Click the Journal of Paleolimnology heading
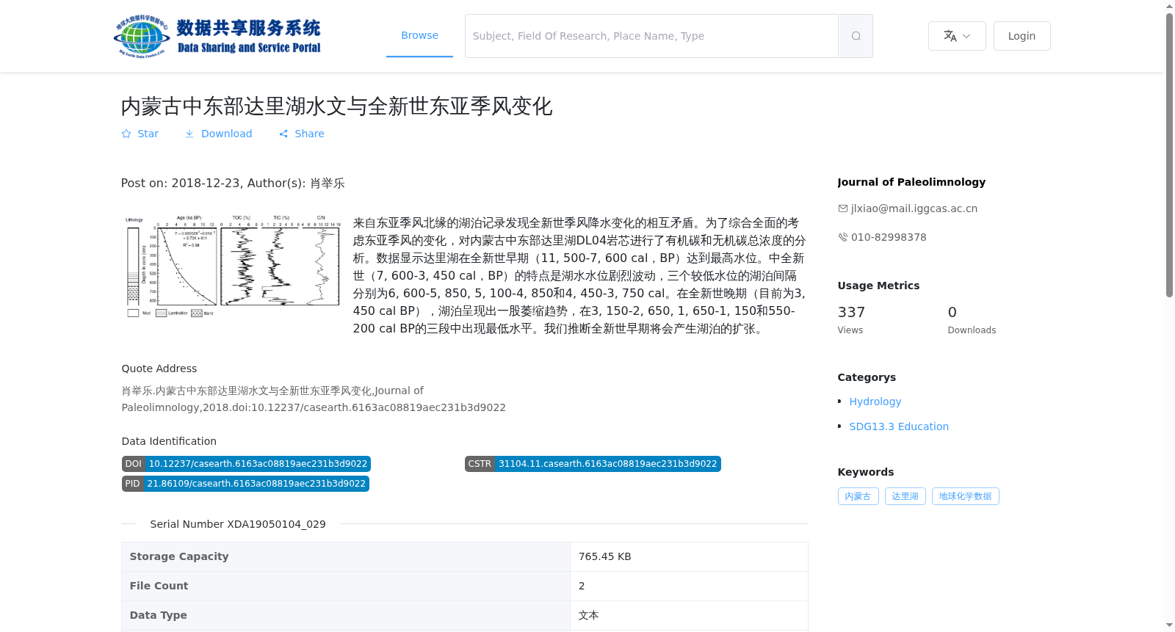The width and height of the screenshot is (1175, 632). (911, 182)
